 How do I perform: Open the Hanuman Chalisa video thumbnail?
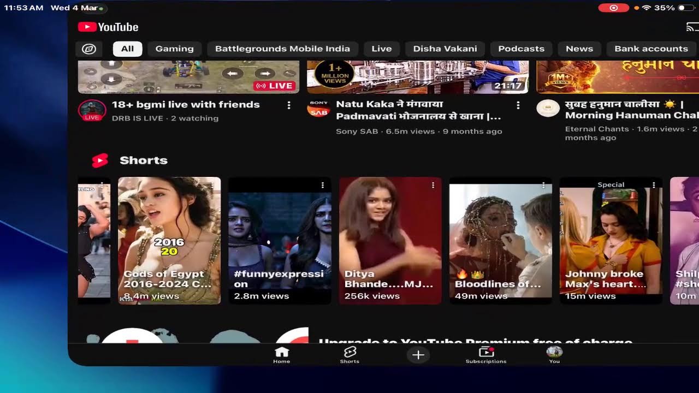pos(618,77)
